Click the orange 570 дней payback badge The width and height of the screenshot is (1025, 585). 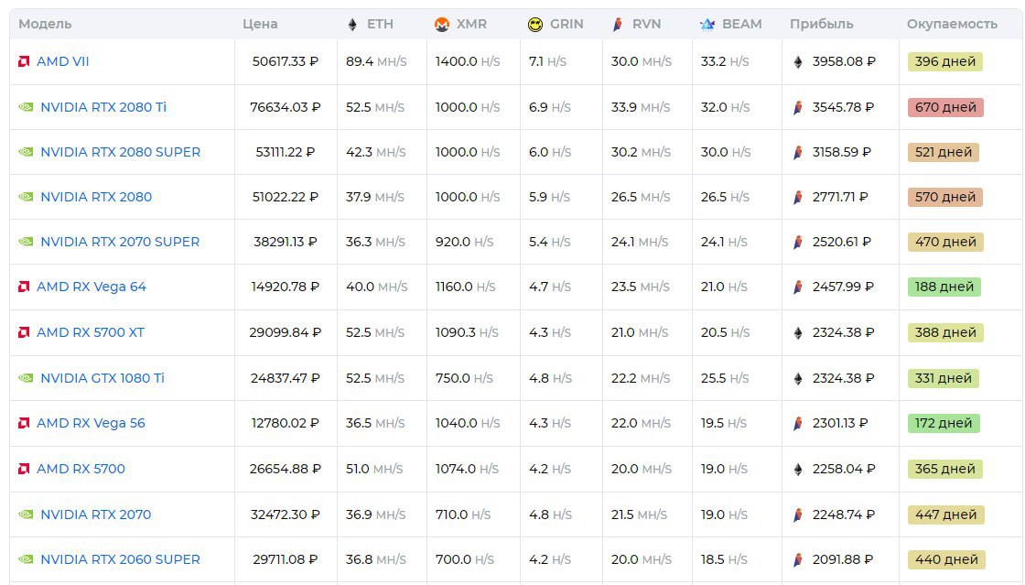[945, 197]
